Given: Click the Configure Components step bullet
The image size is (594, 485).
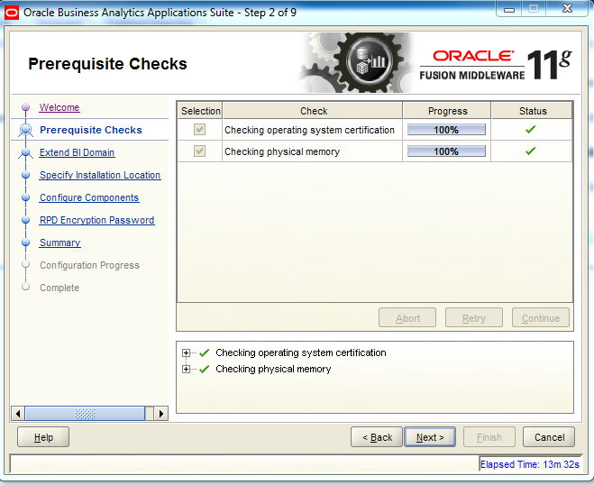Looking at the screenshot, I should (x=26, y=197).
